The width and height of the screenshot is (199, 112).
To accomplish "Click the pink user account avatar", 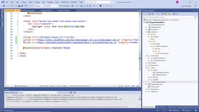I will tap(177, 2).
